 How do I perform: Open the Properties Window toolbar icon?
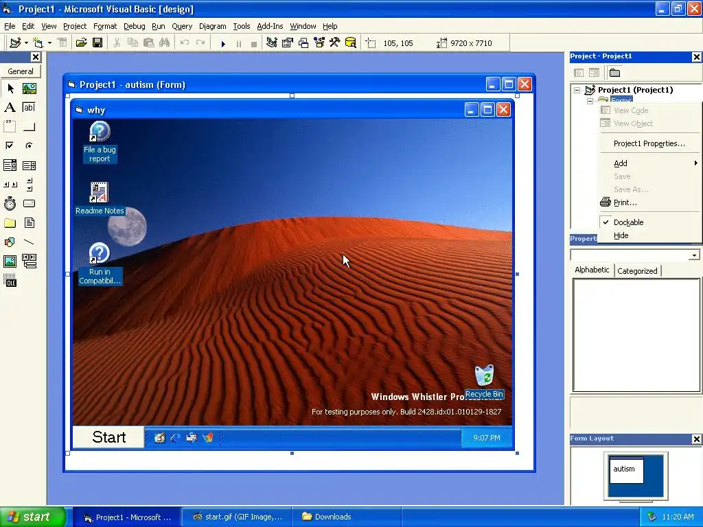288,43
